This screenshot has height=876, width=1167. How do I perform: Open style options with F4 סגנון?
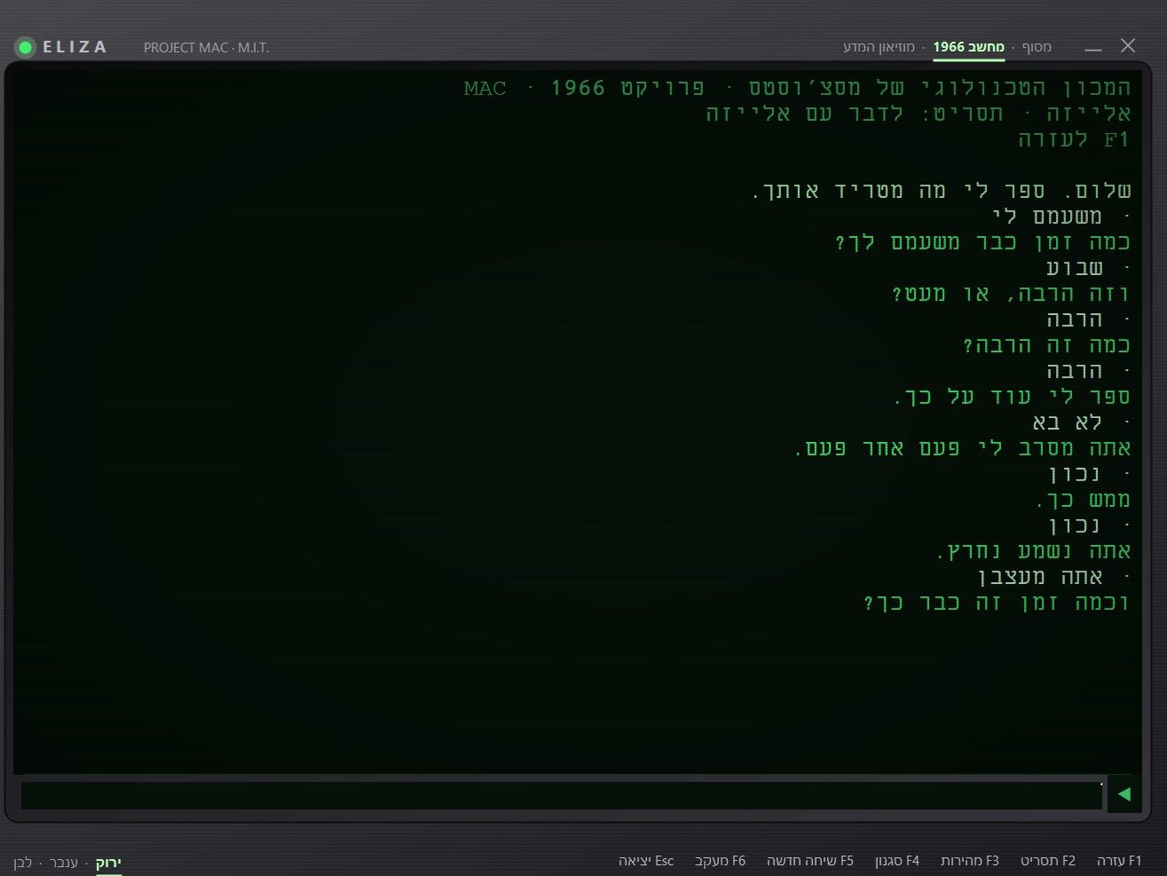click(897, 861)
